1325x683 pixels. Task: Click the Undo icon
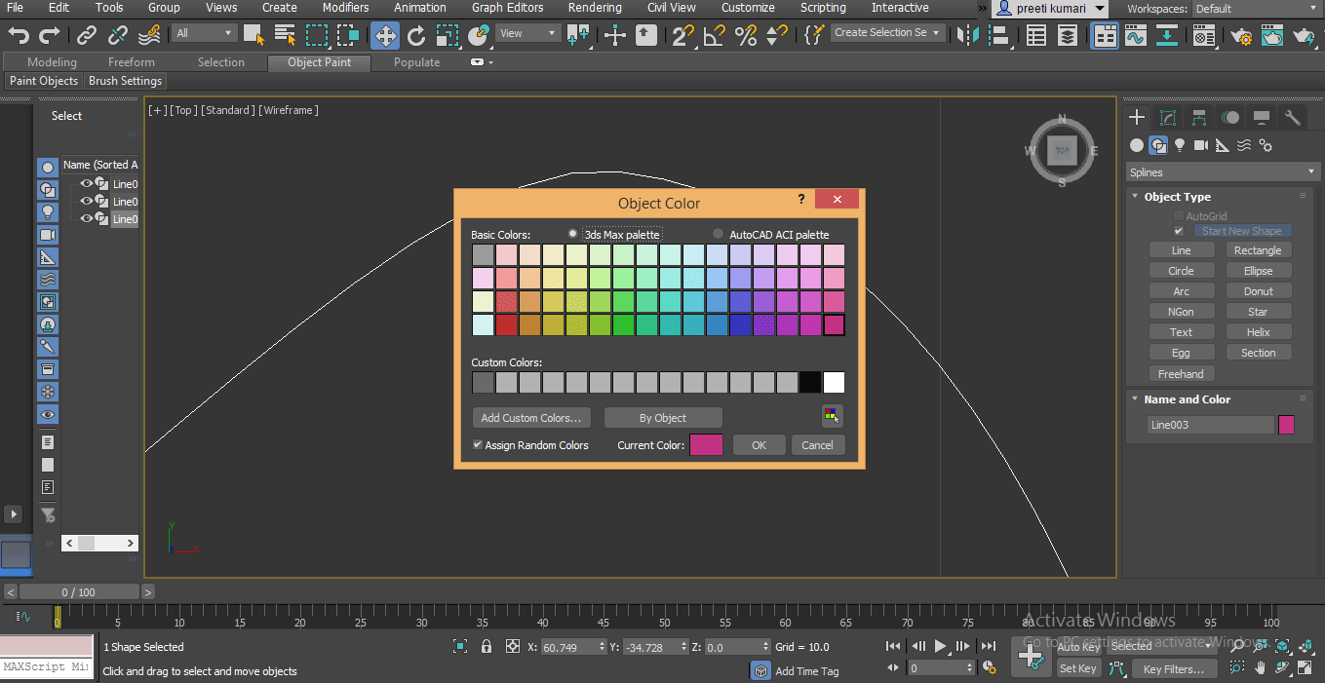18,35
